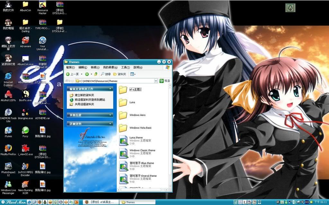Select the Windows Classic.theme file

coord(137,153)
